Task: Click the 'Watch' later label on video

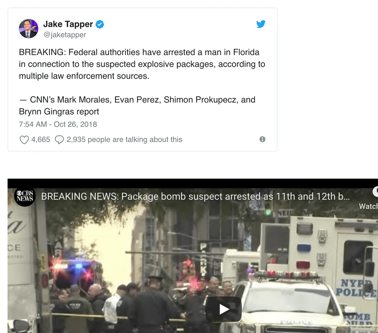Action: (x=368, y=206)
